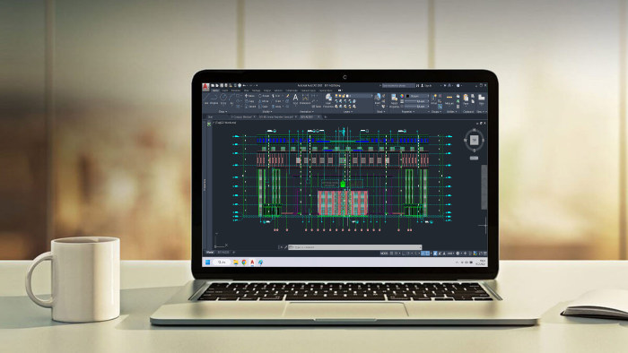Select the Dimension annotation tool
The image size is (628, 353).
(x=305, y=99)
